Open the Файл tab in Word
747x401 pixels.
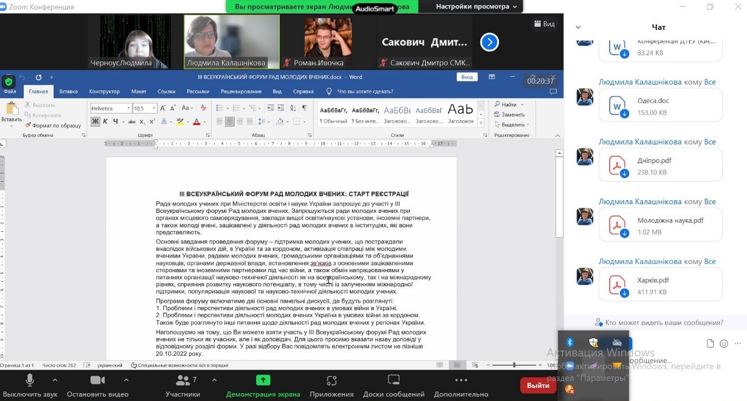10,91
